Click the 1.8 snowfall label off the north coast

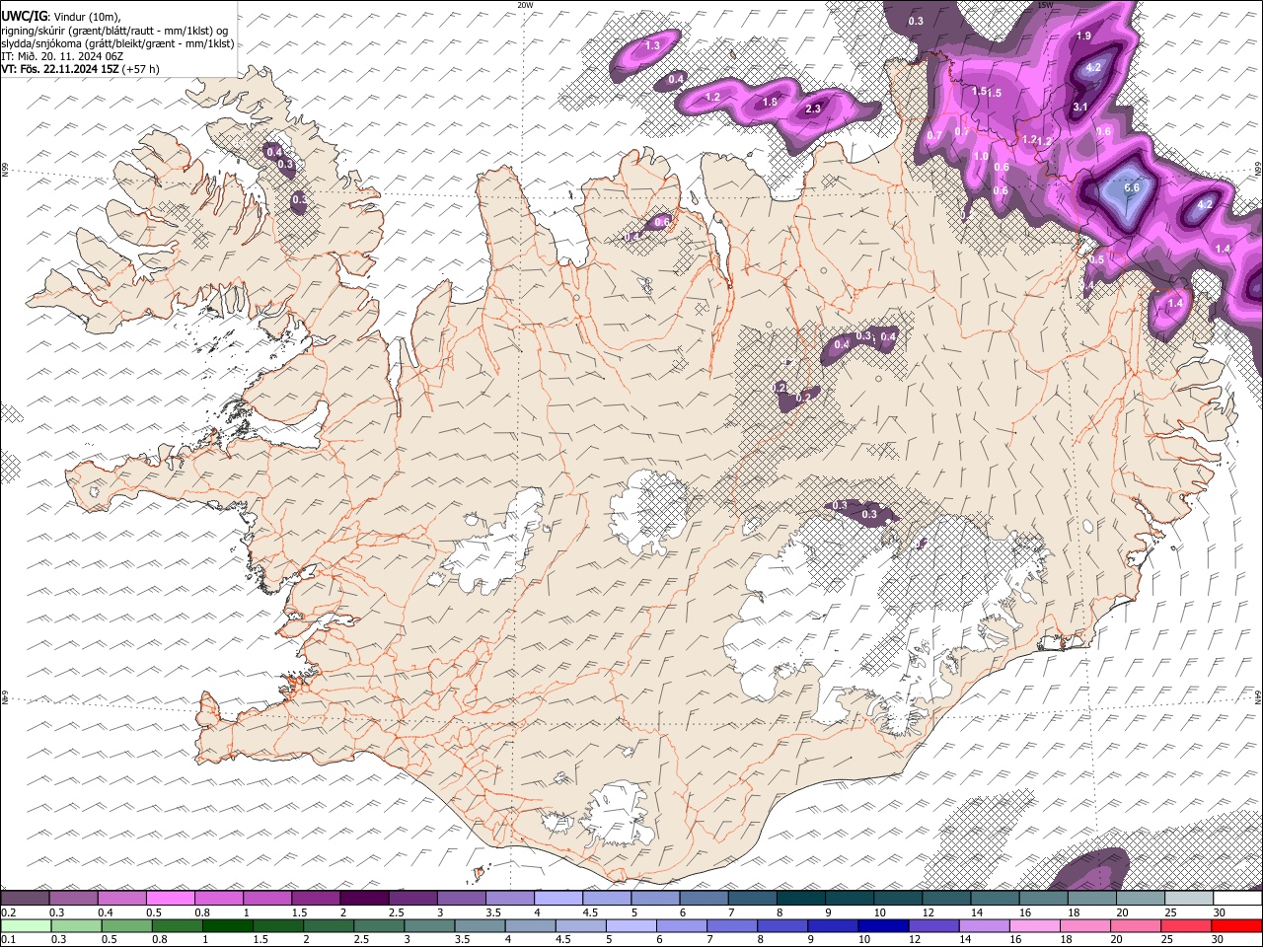click(x=770, y=102)
